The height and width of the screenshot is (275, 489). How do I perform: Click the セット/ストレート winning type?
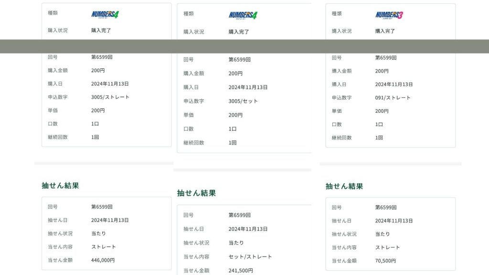pos(250,256)
